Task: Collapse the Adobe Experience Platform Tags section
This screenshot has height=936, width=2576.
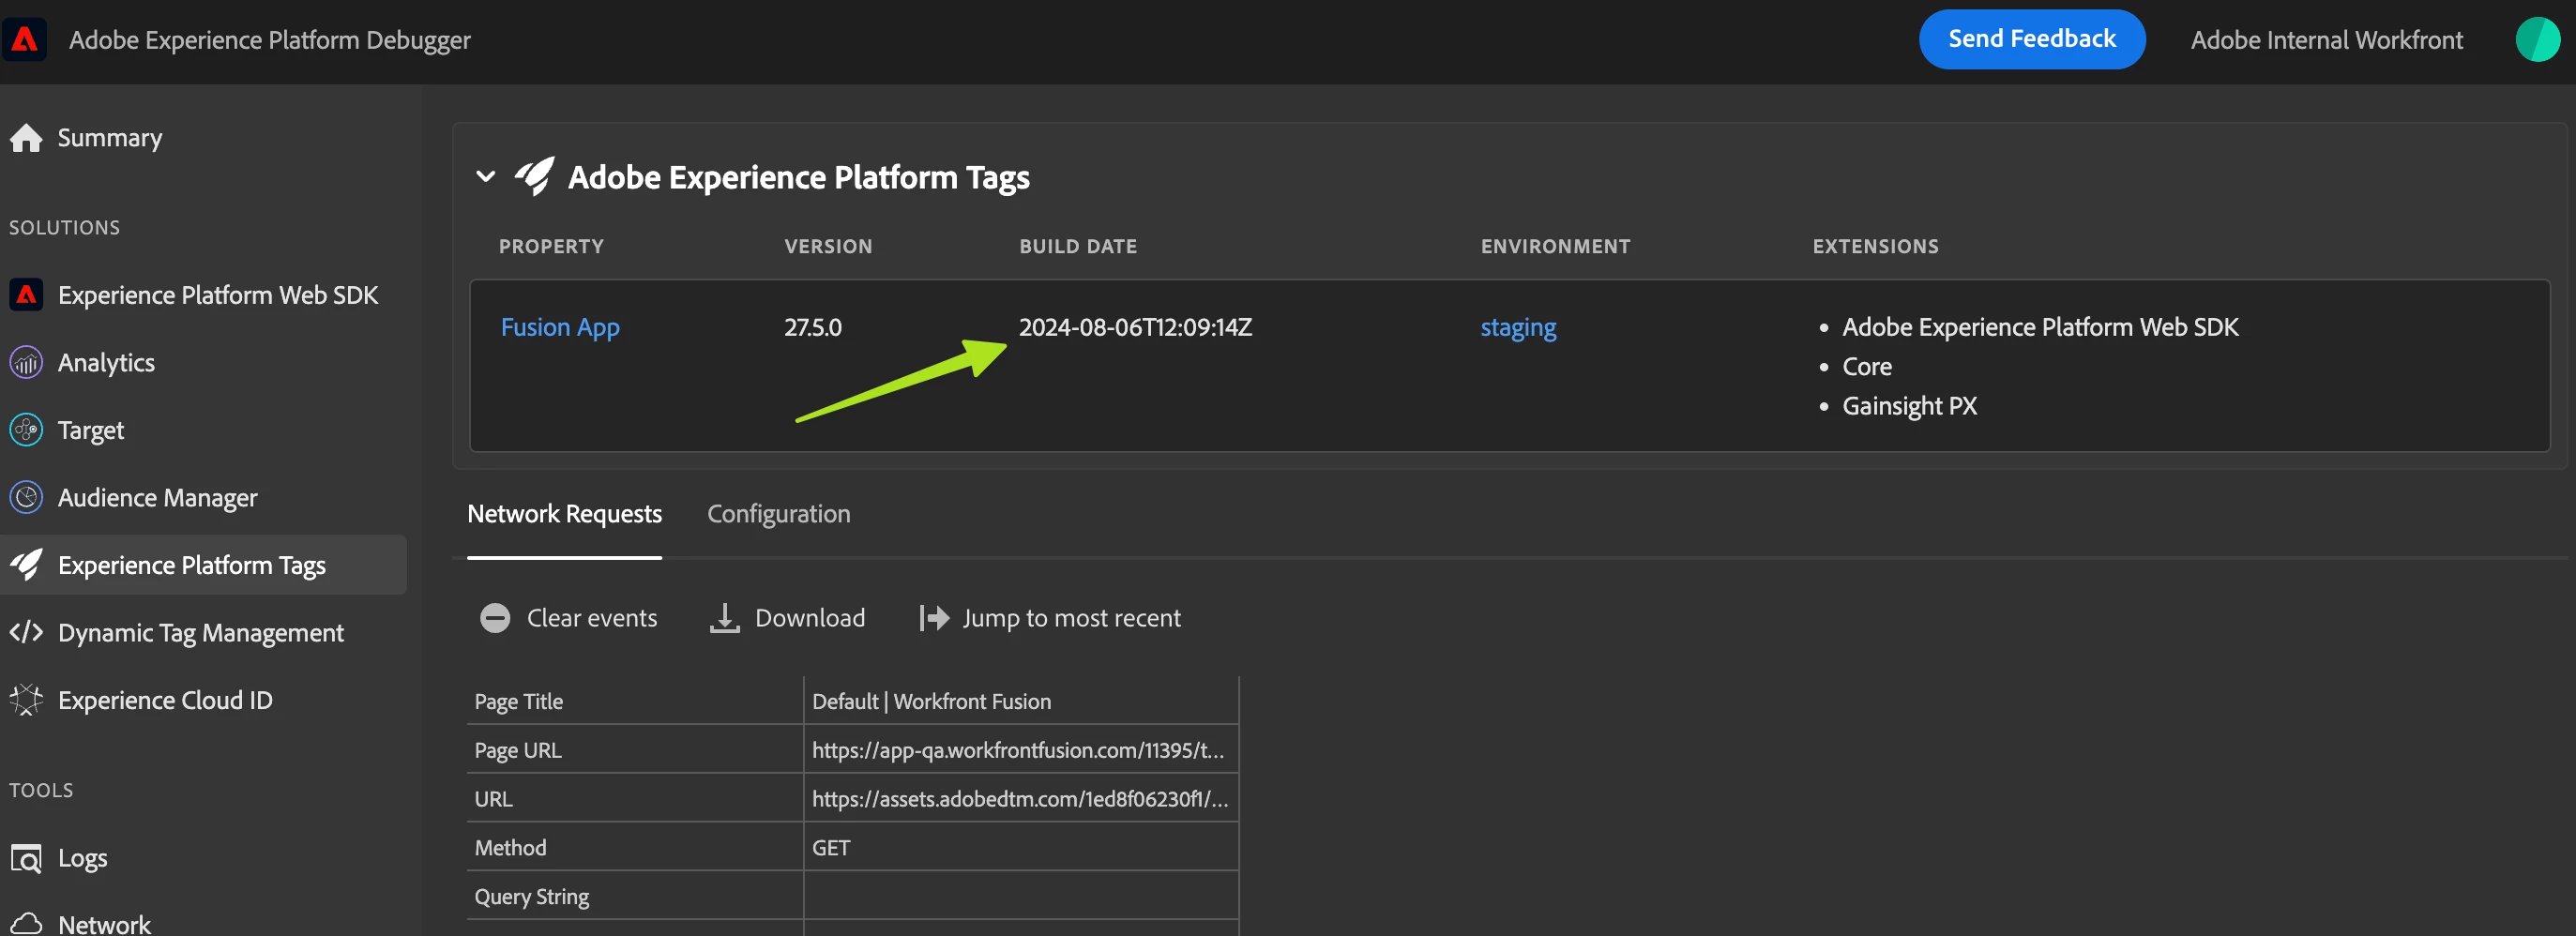Action: tap(486, 177)
